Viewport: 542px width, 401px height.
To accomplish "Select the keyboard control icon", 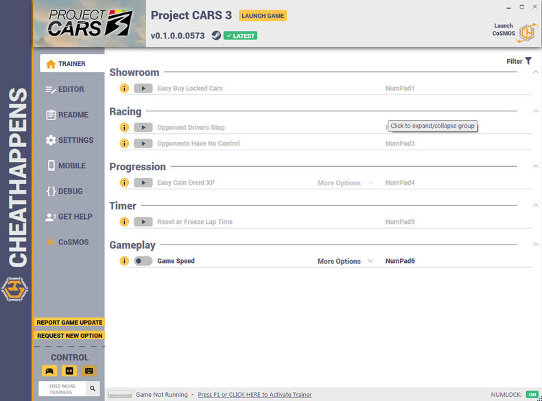I will pyautogui.click(x=89, y=371).
